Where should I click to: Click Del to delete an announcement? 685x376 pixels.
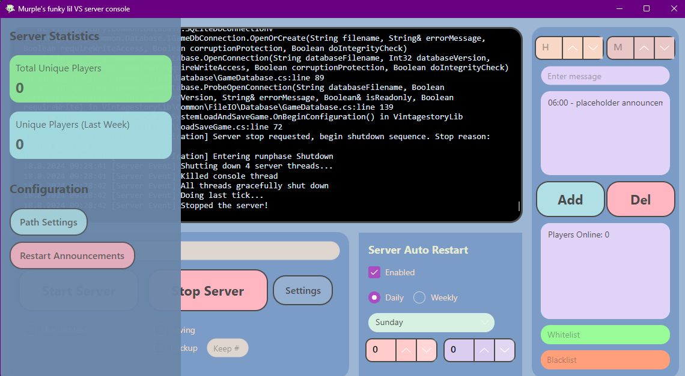[x=641, y=200]
